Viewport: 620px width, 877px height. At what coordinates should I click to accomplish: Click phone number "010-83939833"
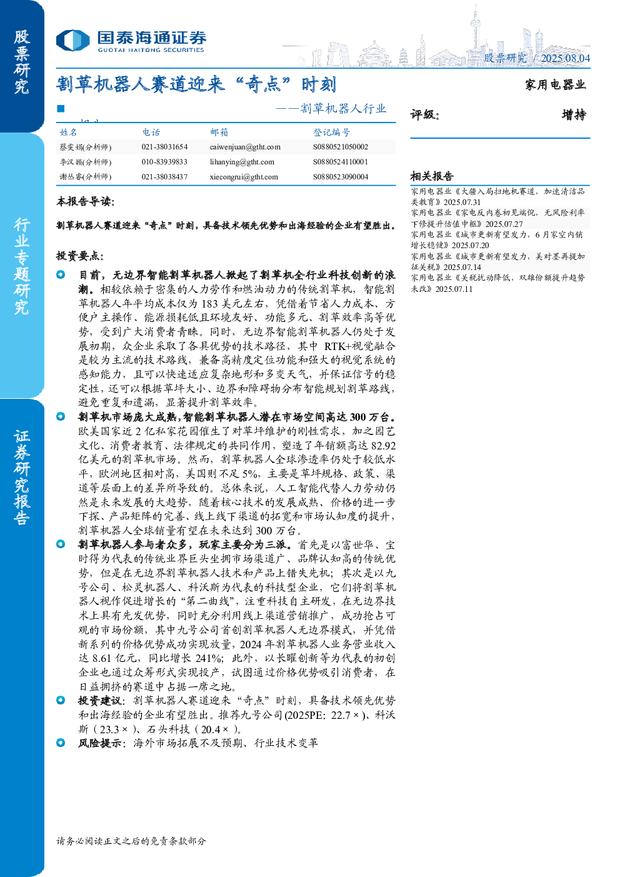click(x=164, y=162)
